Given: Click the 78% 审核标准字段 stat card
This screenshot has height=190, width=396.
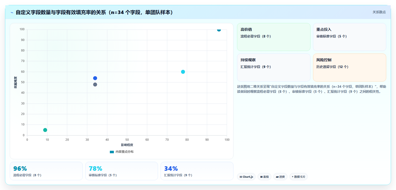Looking at the screenshot, I should pos(122,171).
